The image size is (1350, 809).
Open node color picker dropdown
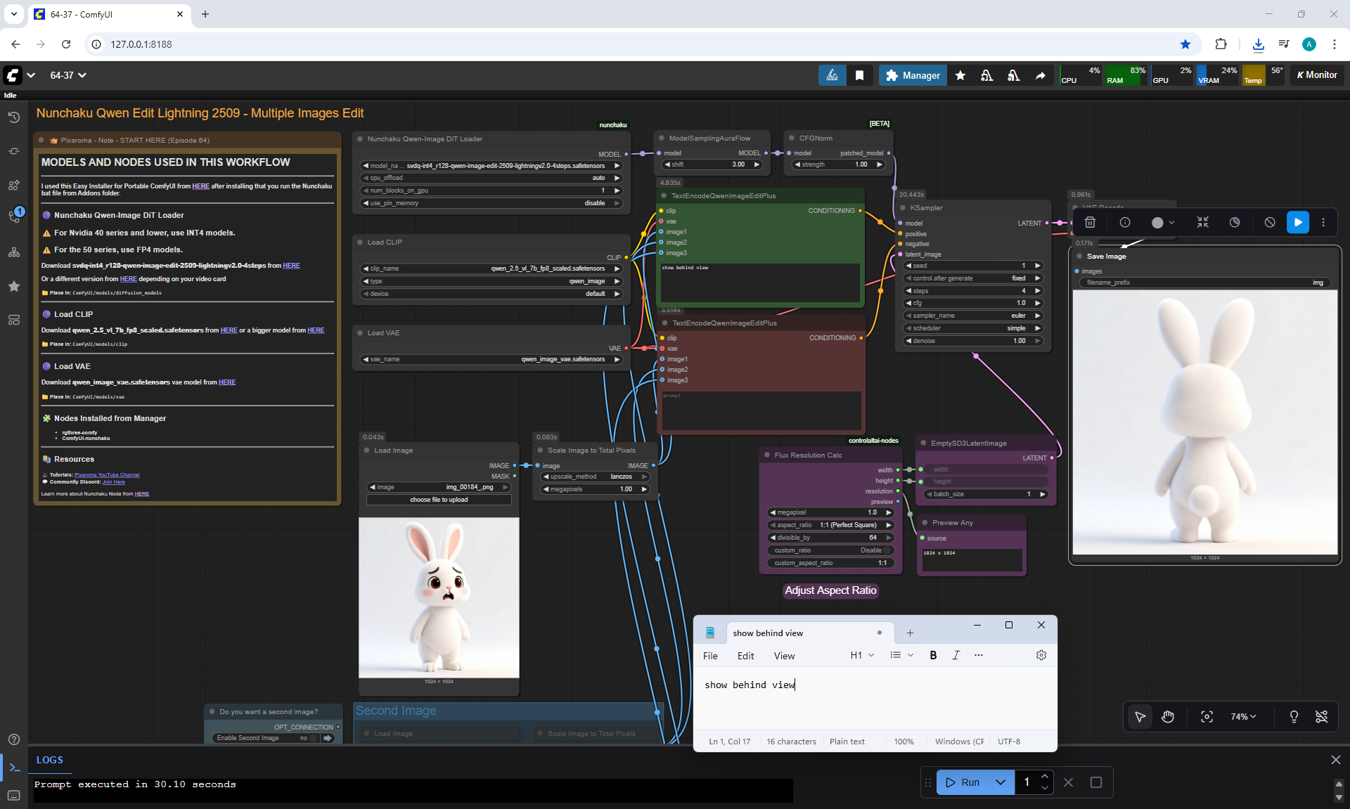1163,223
